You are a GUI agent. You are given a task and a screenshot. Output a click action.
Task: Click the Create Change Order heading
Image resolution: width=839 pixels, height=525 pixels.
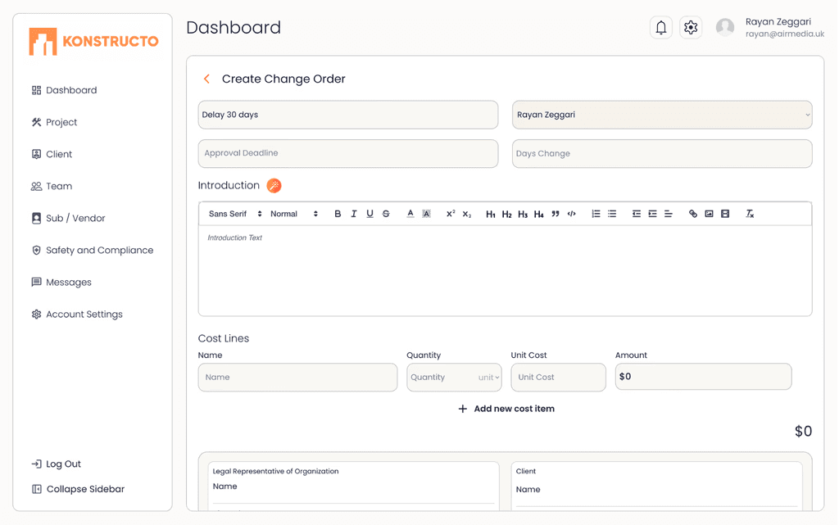[283, 79]
